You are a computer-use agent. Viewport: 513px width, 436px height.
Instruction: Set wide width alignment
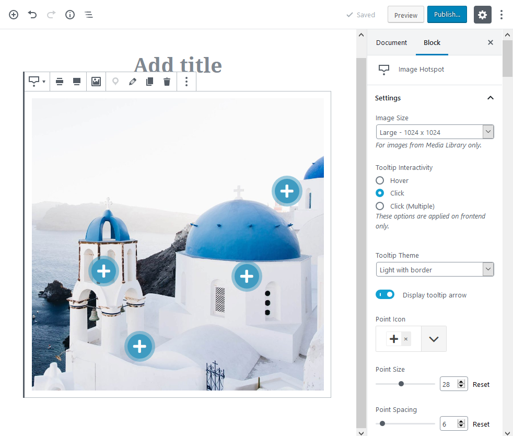pyautogui.click(x=60, y=82)
